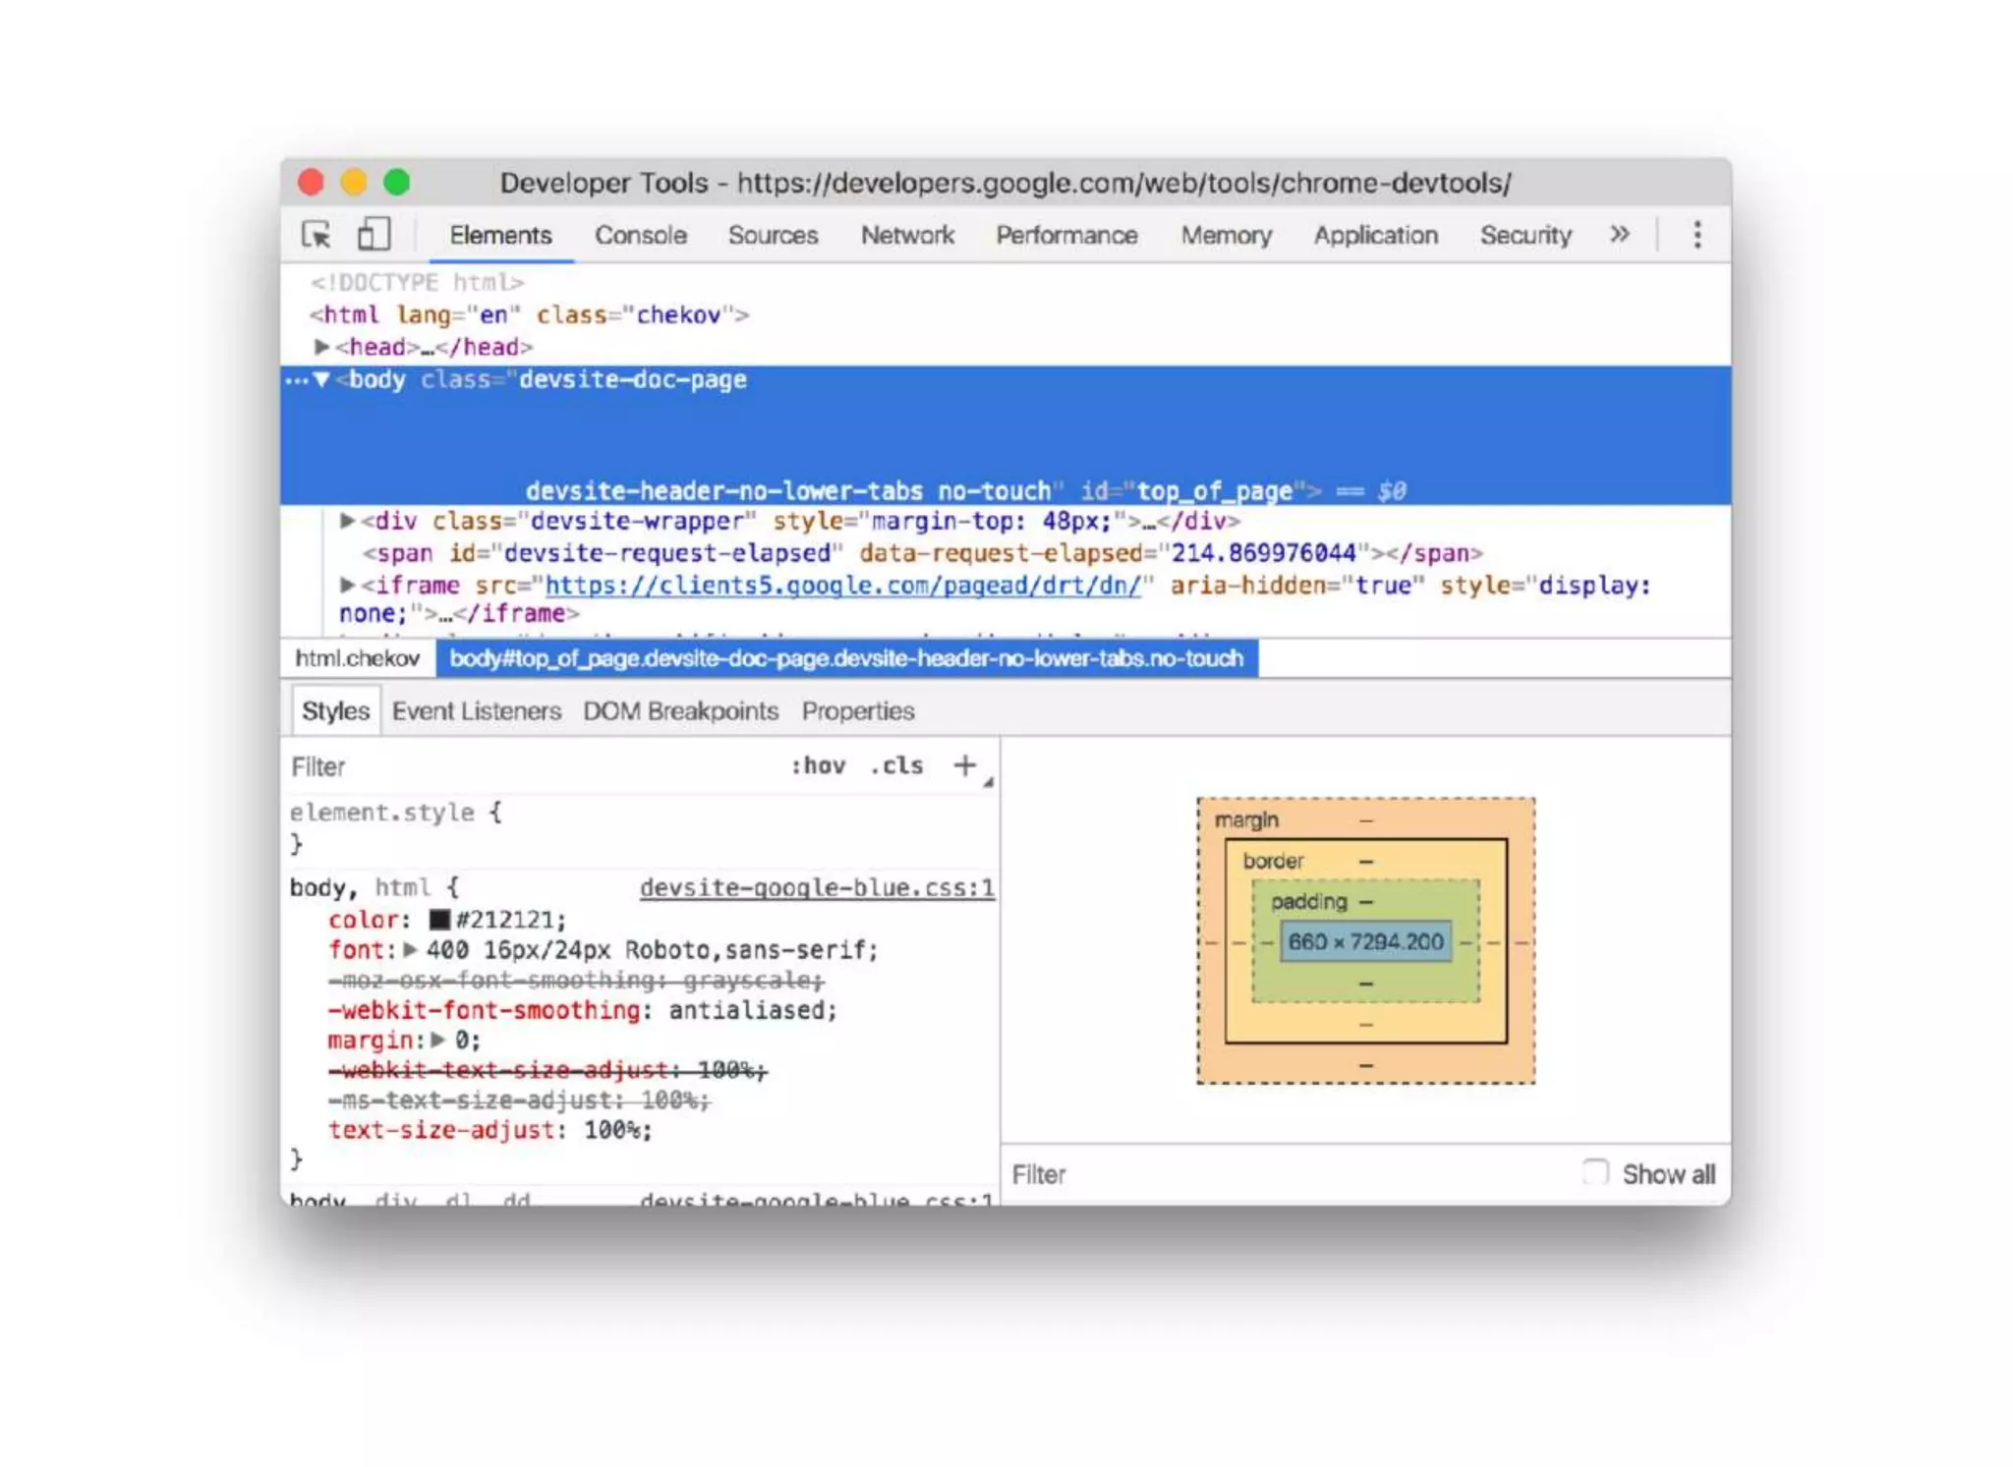Click the text-size-adjust property name
The image size is (2013, 1467).
pos(440,1130)
